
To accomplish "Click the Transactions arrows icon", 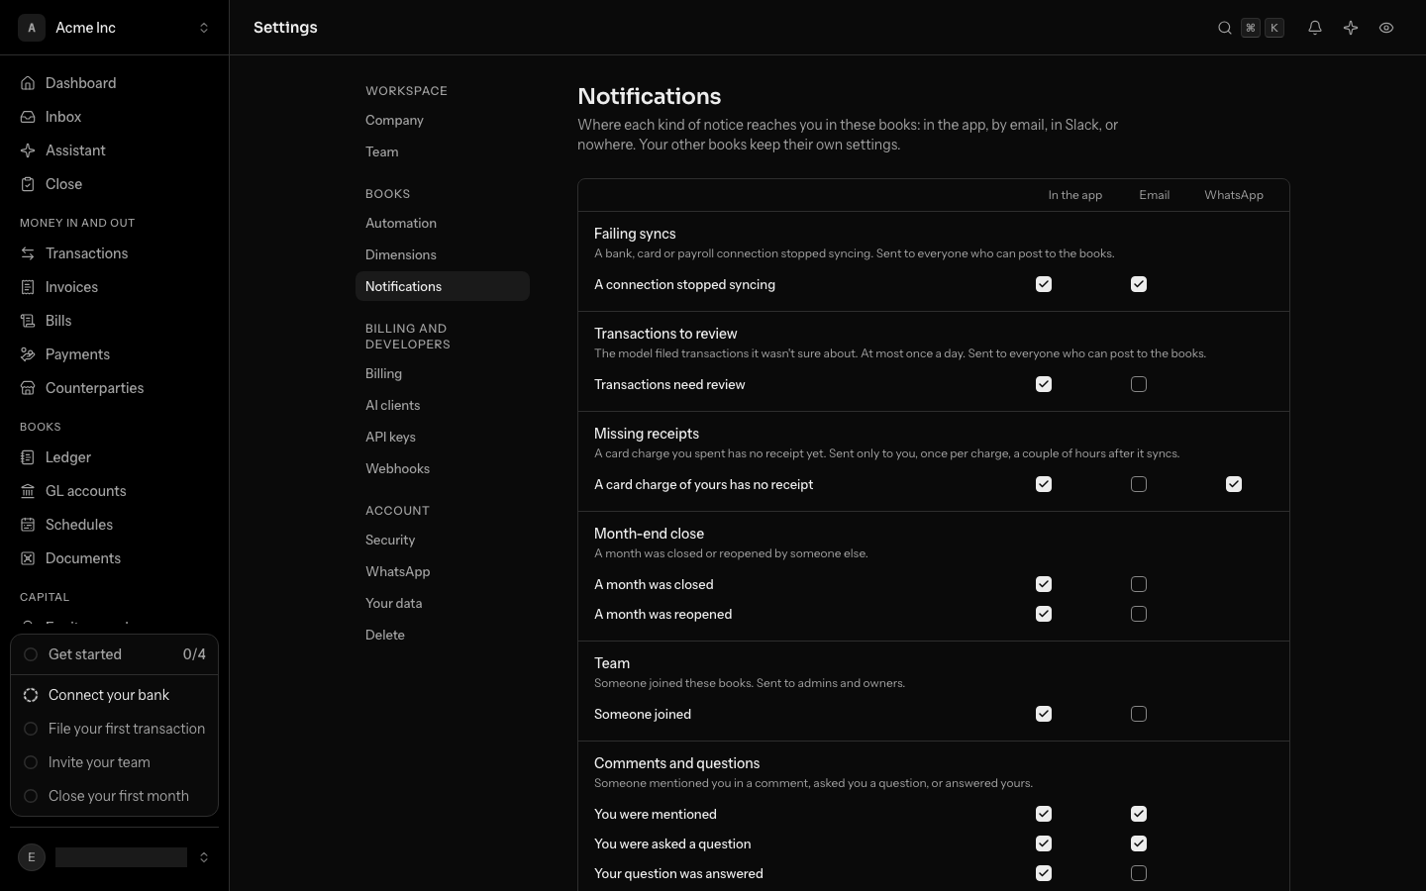I will pos(28,253).
